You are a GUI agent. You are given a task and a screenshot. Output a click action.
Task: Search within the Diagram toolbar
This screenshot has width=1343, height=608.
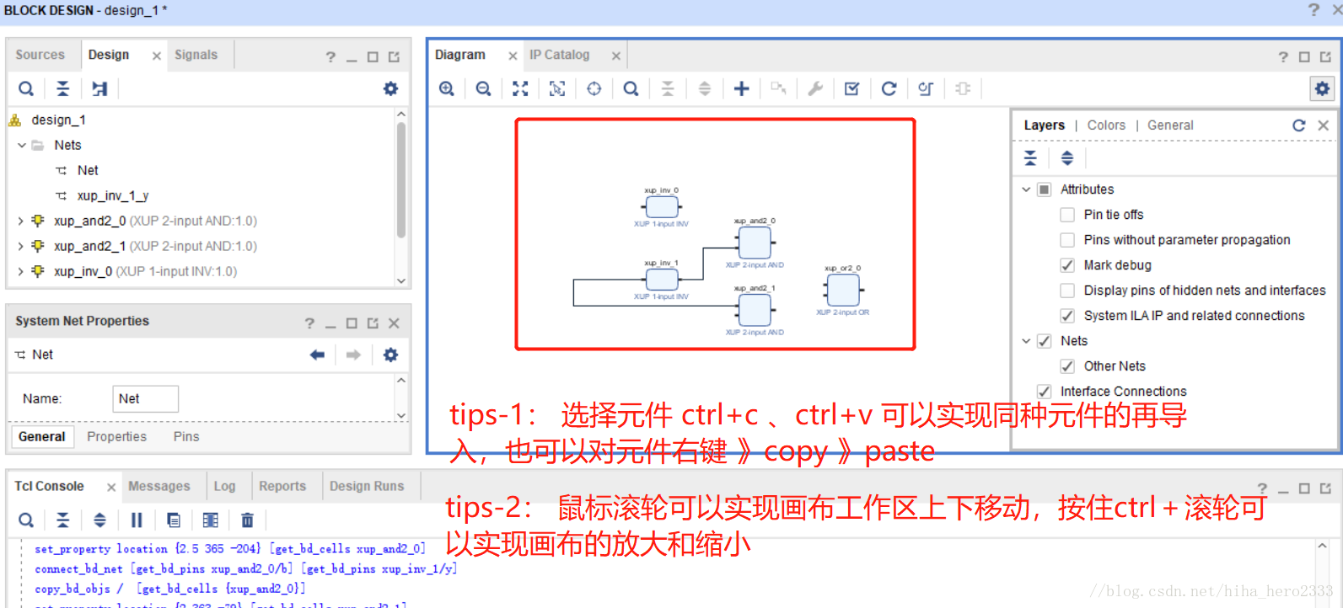[x=631, y=88]
